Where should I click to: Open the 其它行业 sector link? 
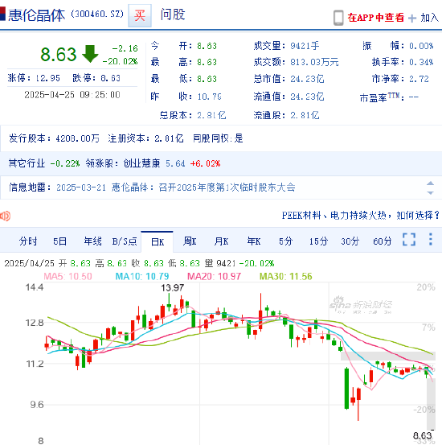click(x=27, y=163)
